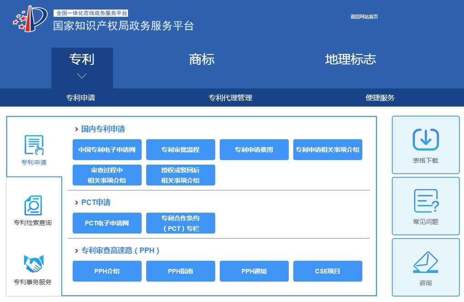464x302 pixels.
Task: Open the 便捷服务 submenu item
Action: pyautogui.click(x=380, y=97)
